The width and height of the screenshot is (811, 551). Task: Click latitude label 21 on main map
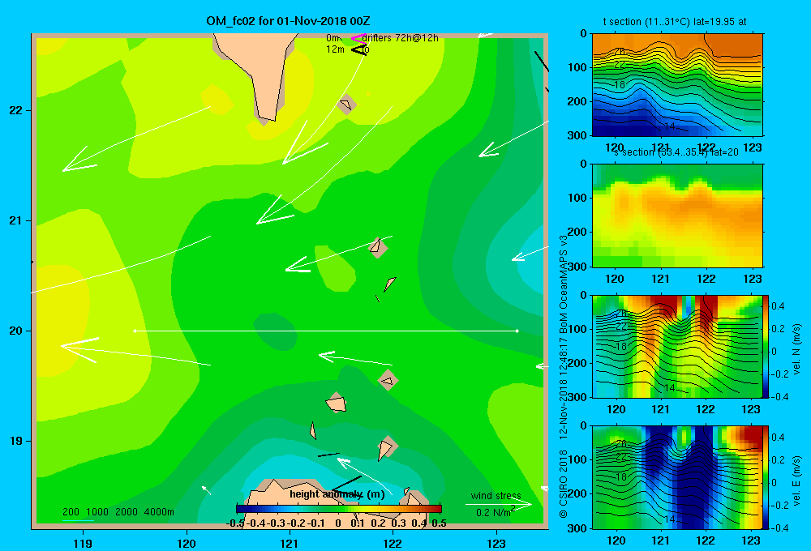tap(16, 220)
